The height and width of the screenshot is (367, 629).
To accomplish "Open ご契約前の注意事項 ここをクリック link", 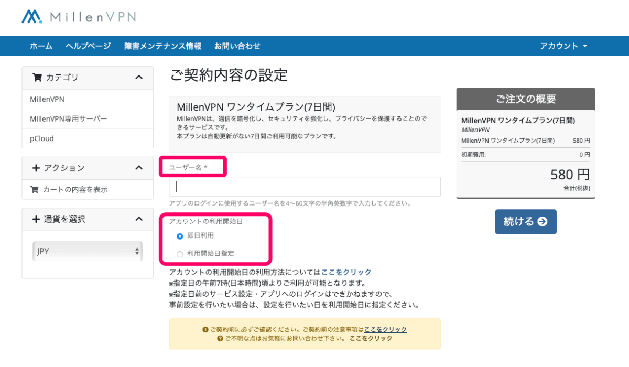I will click(385, 329).
